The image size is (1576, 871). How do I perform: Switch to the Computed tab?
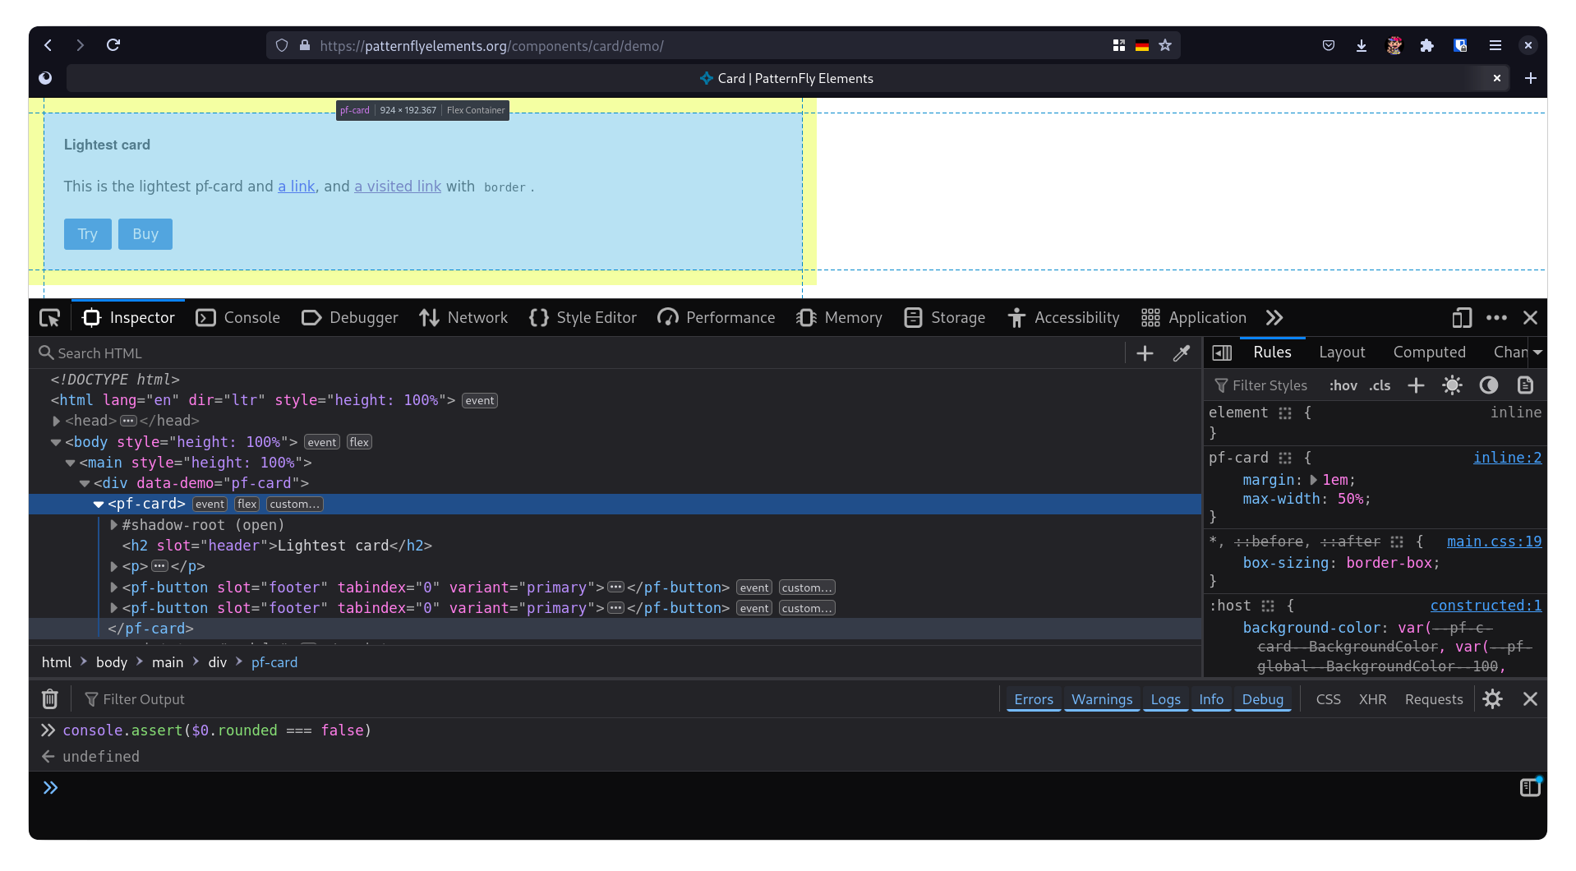click(1429, 352)
